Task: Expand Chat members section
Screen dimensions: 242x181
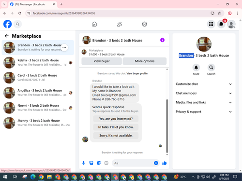Action: 204,93
